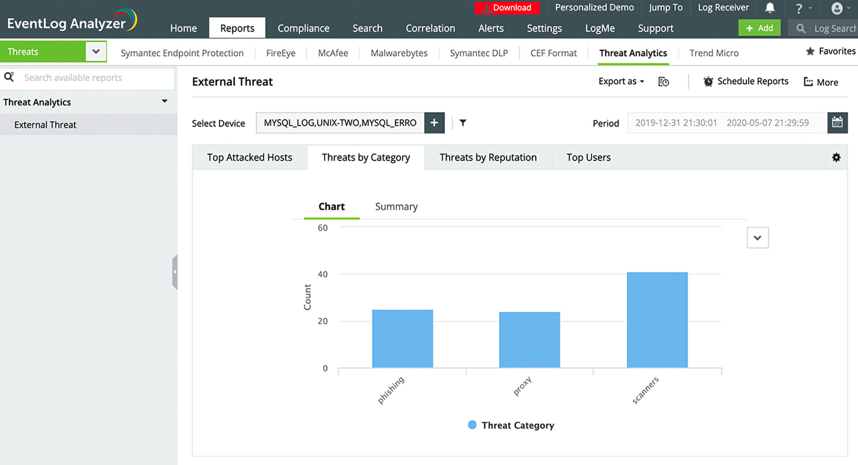The image size is (858, 465).
Task: Open the Correlation menu
Action: pyautogui.click(x=430, y=28)
